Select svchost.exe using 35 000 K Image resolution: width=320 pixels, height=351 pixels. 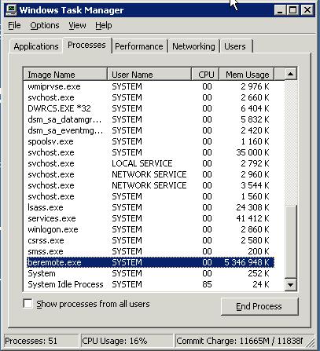click(x=150, y=152)
